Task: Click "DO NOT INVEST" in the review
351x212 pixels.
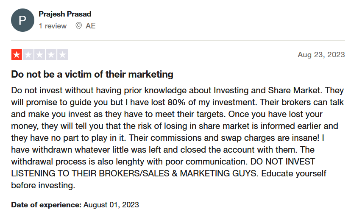Action: click(x=282, y=162)
